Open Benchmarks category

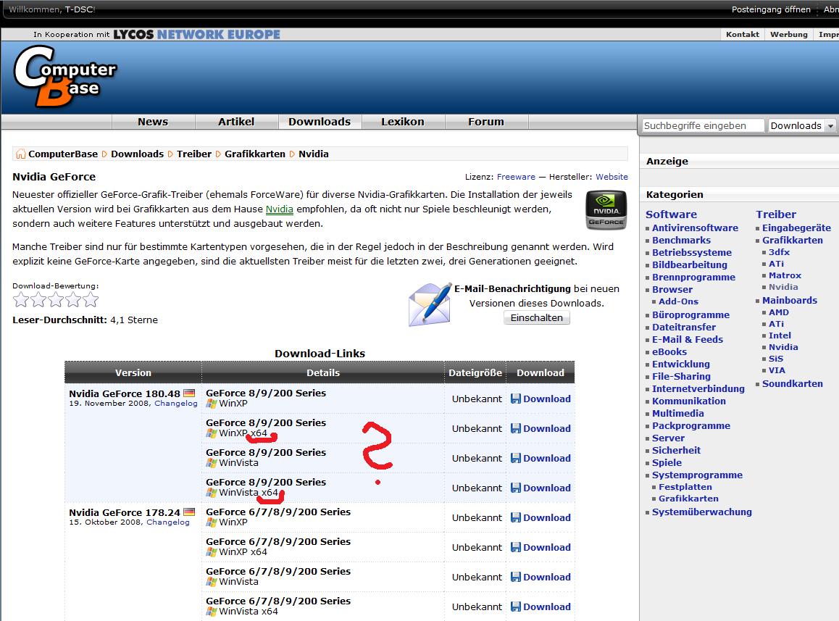coord(681,241)
